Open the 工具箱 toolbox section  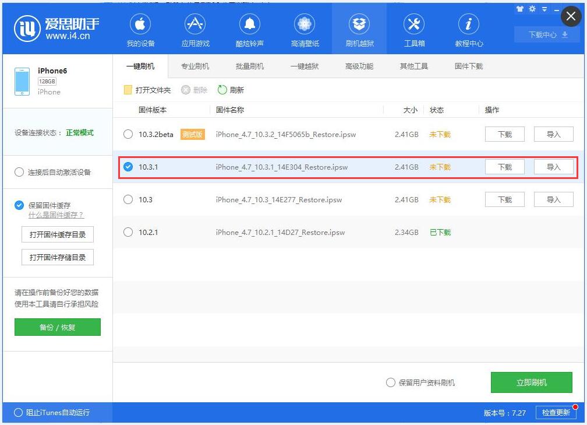point(414,29)
